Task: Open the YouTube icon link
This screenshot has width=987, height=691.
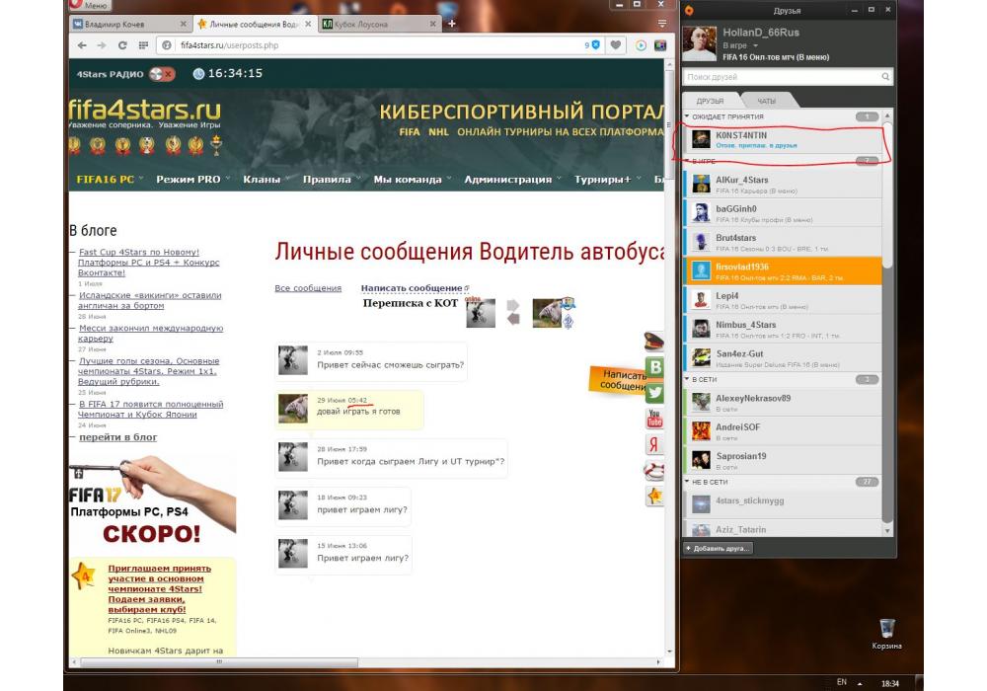Action: [653, 419]
